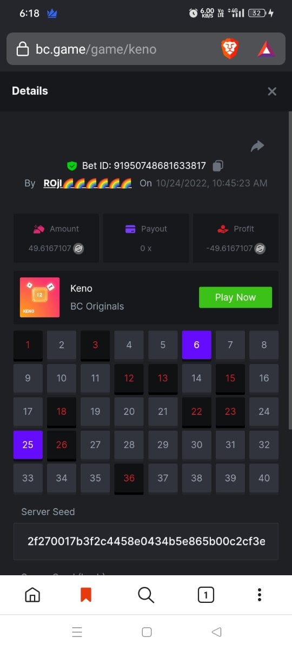The image size is (292, 650).
Task: Close the Details panel
Action: point(272,92)
